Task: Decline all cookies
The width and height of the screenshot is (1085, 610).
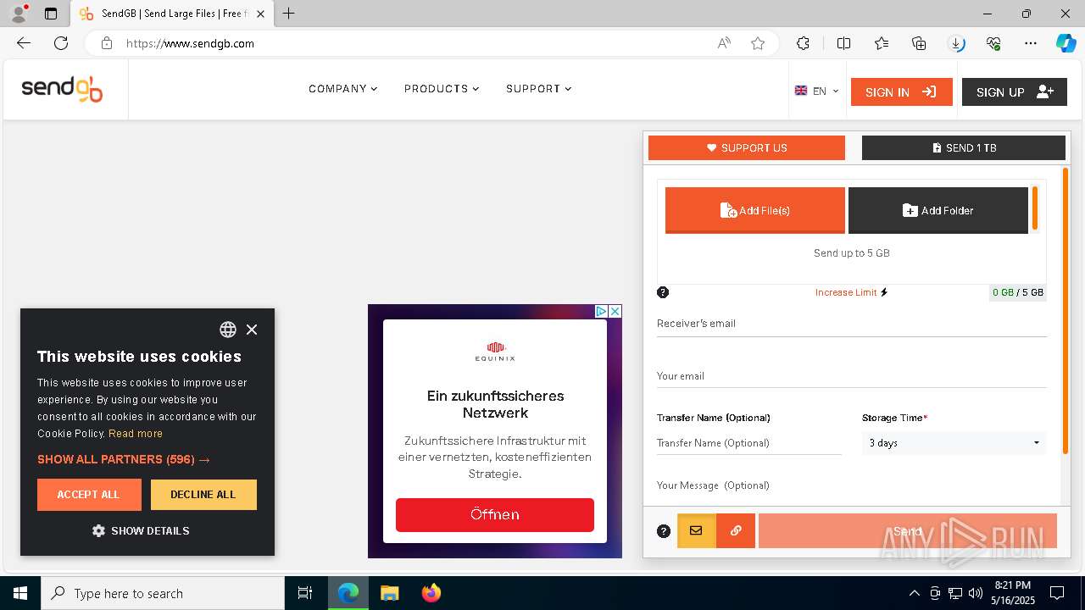Action: pyautogui.click(x=203, y=495)
